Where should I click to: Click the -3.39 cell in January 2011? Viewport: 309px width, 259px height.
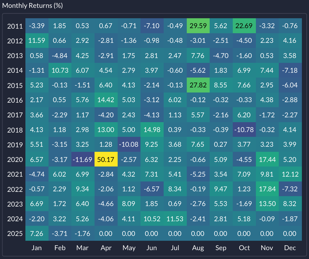[x=37, y=26]
